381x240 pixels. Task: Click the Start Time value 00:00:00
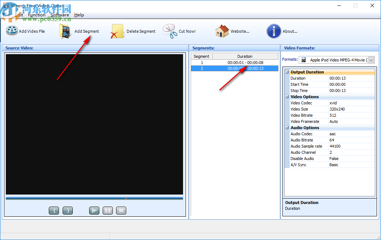337,84
